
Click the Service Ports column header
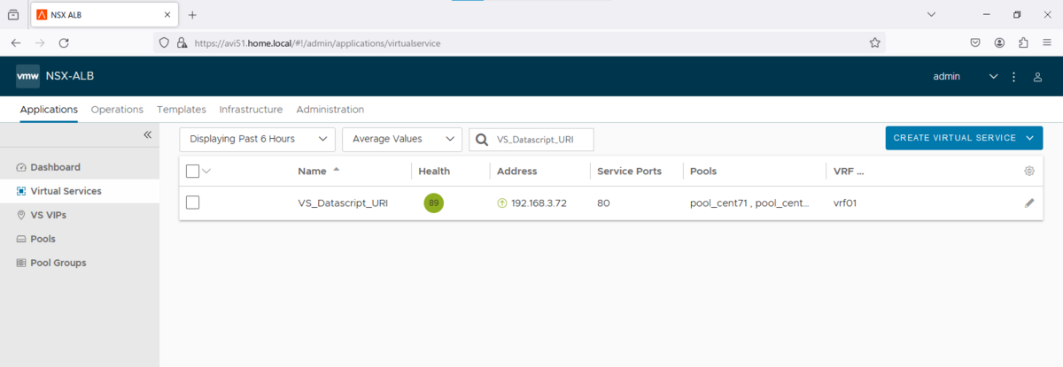pos(629,172)
